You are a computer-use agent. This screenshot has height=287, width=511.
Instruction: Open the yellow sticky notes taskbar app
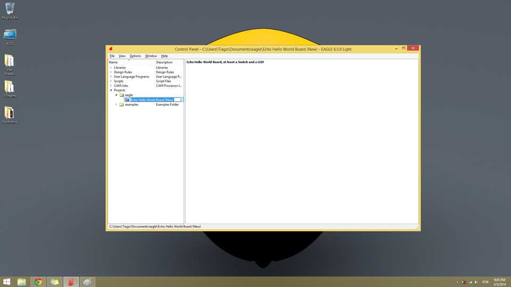tap(54, 282)
